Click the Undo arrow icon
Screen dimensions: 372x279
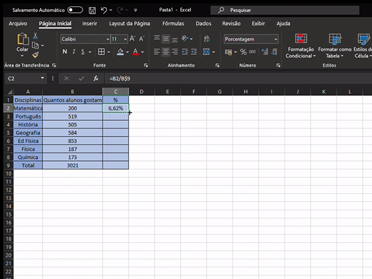pyautogui.click(x=104, y=10)
